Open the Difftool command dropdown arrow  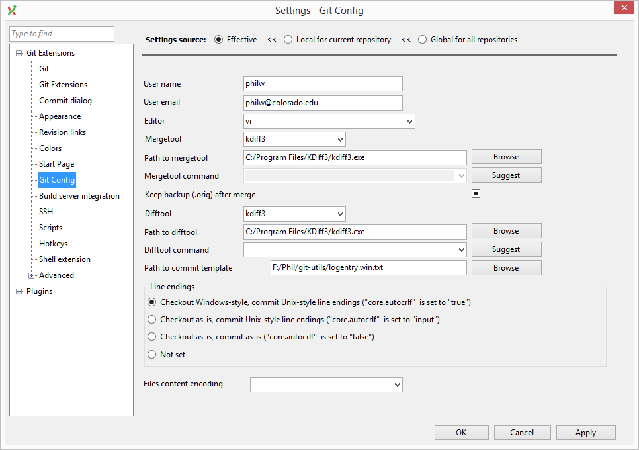click(x=461, y=250)
